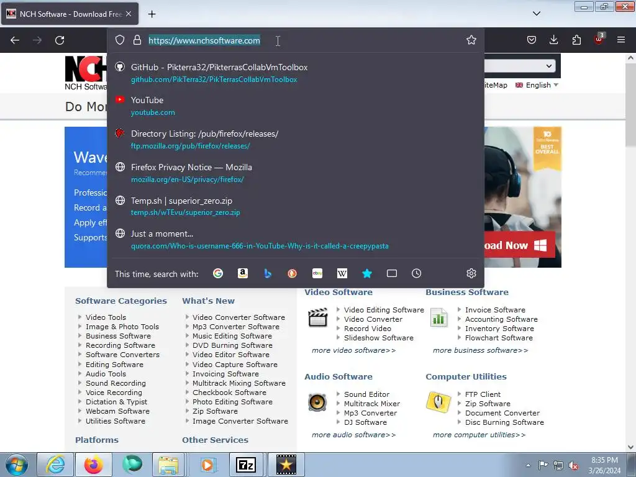Follow the Invoice Software link

pos(495,310)
